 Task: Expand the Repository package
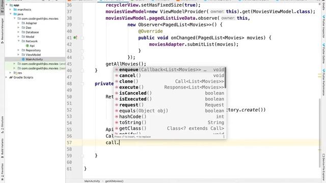(18, 50)
